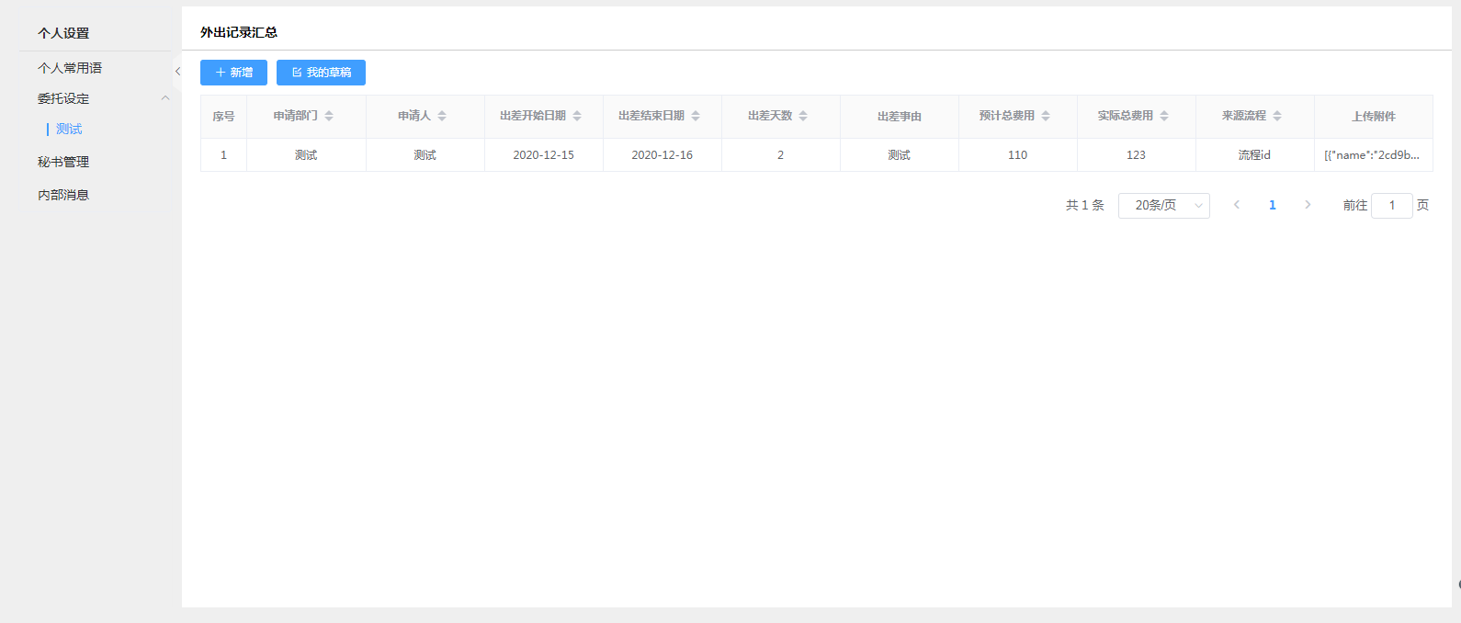
Task: Sort by 申请部门 column
Action: click(329, 116)
